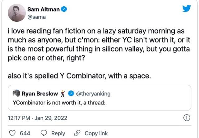Click Ryan Breslow's small avatar
This screenshot has height=138, width=199.
16,93
